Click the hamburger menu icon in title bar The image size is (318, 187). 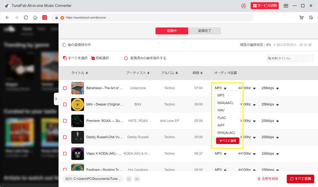286,6
